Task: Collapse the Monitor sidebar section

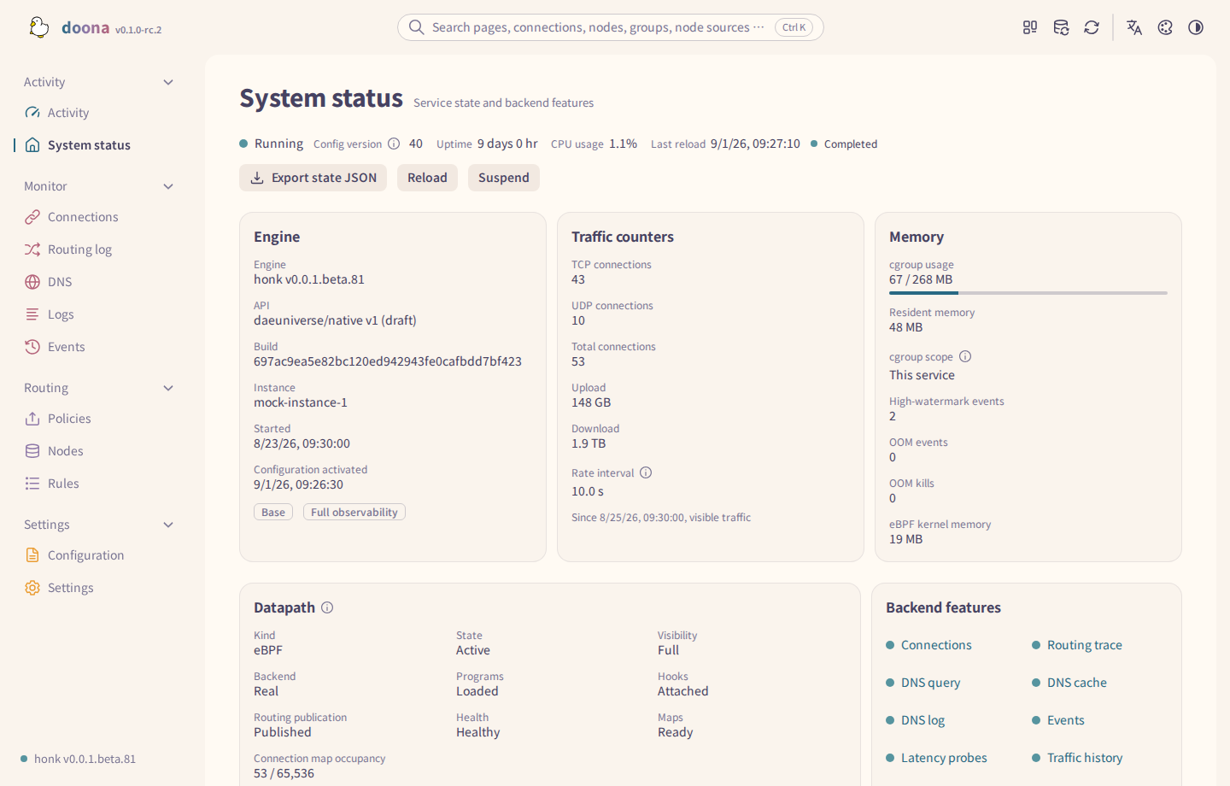Action: pos(168,186)
